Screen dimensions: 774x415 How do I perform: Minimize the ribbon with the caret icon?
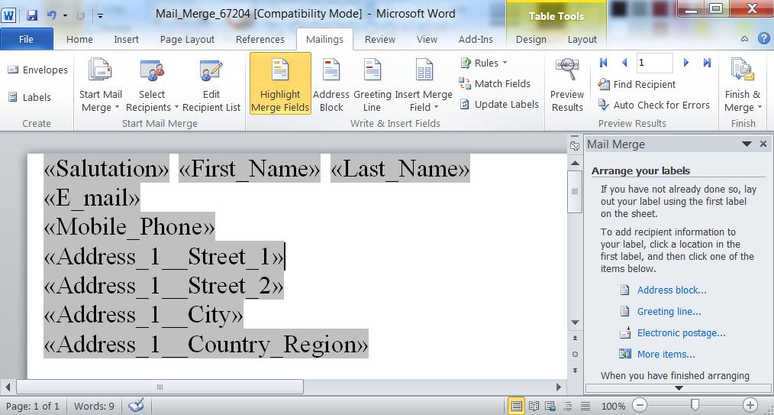[x=744, y=38]
